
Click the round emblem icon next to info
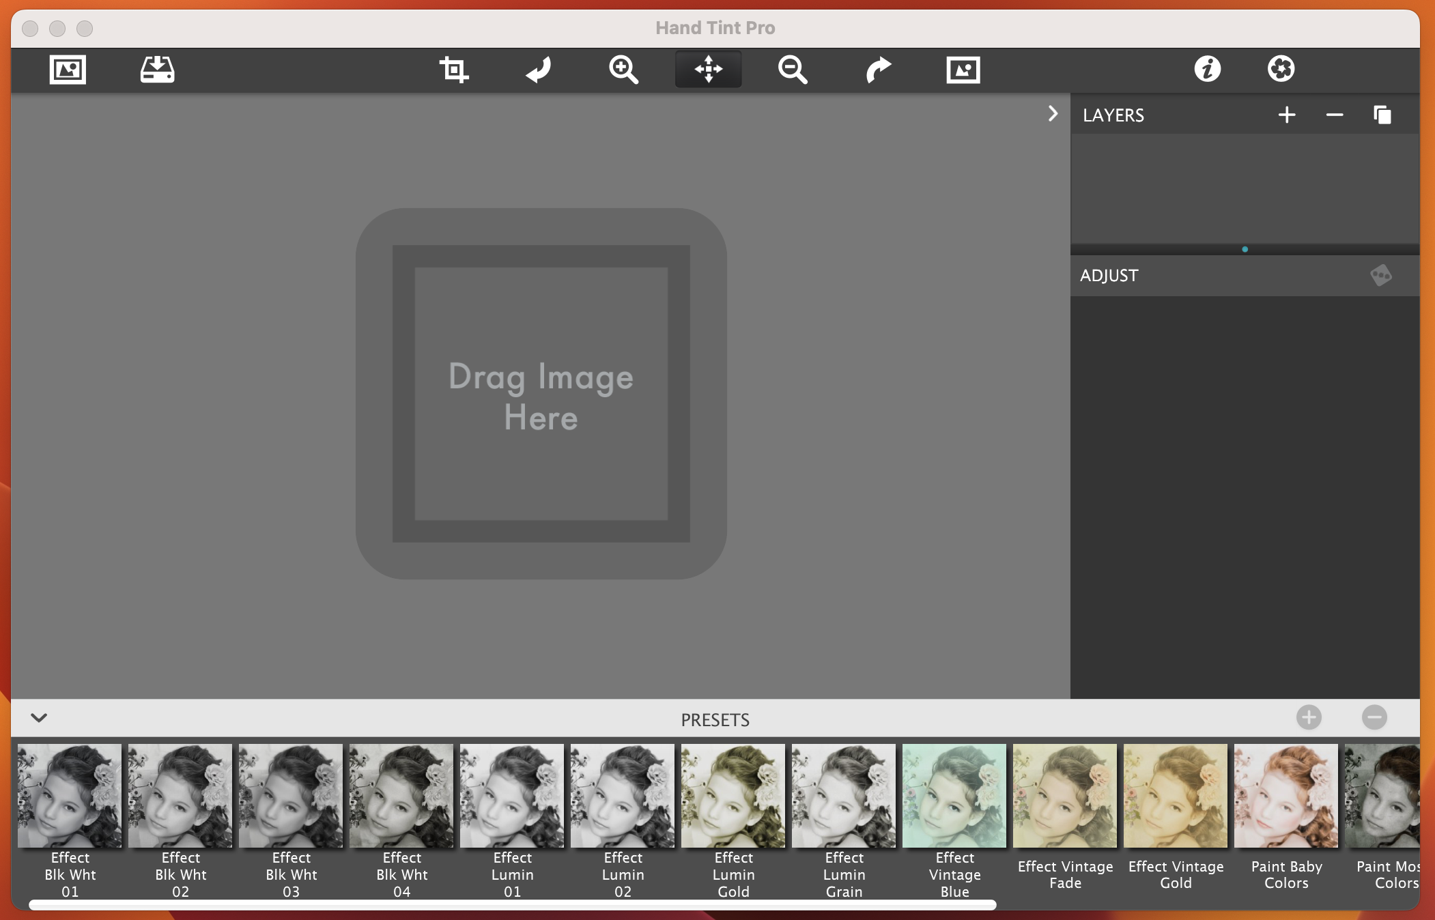pyautogui.click(x=1281, y=69)
